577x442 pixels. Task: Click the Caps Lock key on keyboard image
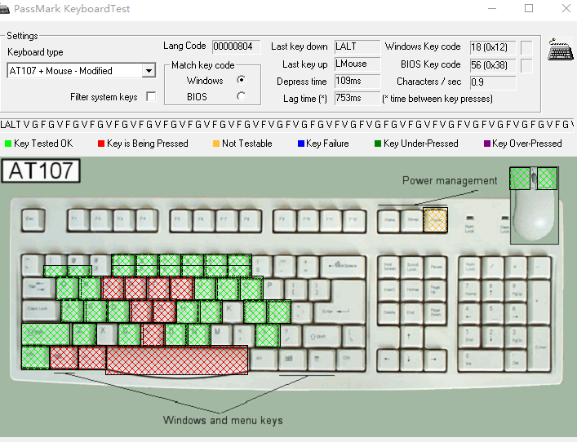click(41, 310)
